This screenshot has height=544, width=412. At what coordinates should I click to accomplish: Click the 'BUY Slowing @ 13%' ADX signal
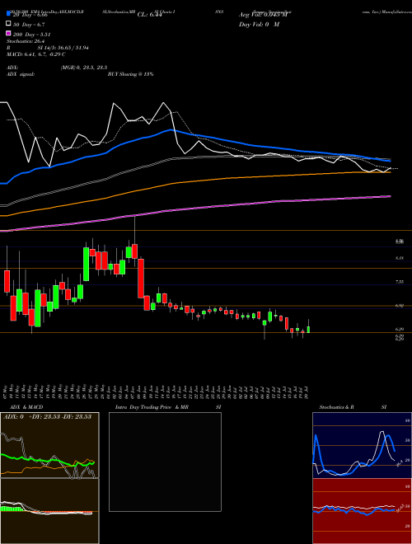point(130,74)
